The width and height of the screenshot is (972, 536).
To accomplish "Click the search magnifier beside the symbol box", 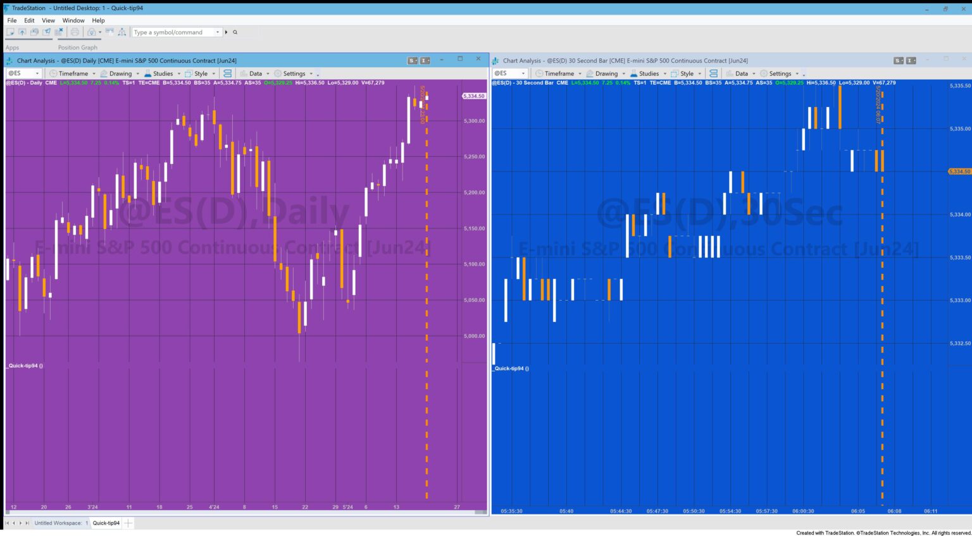I will point(234,32).
